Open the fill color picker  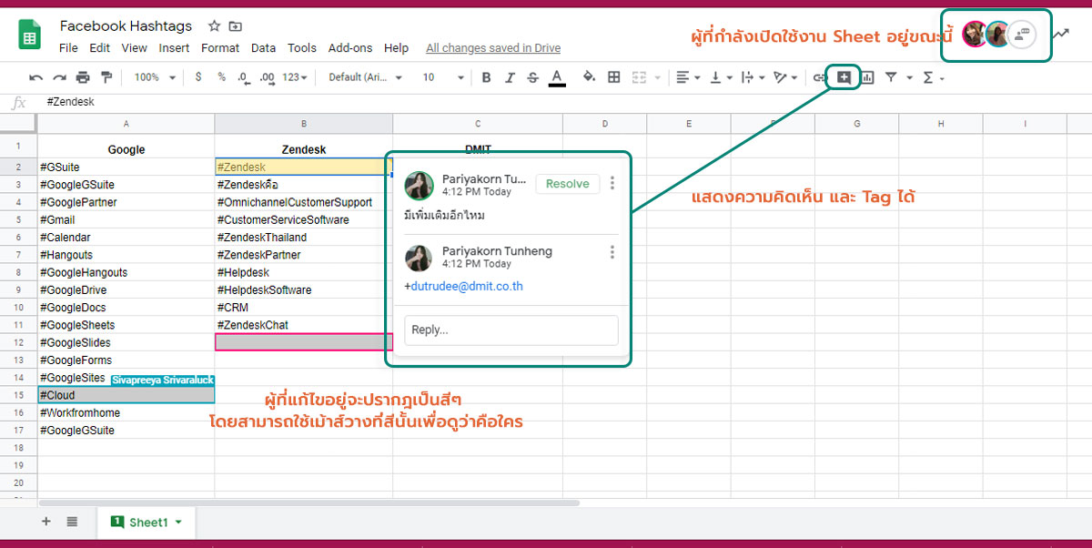[x=589, y=77]
